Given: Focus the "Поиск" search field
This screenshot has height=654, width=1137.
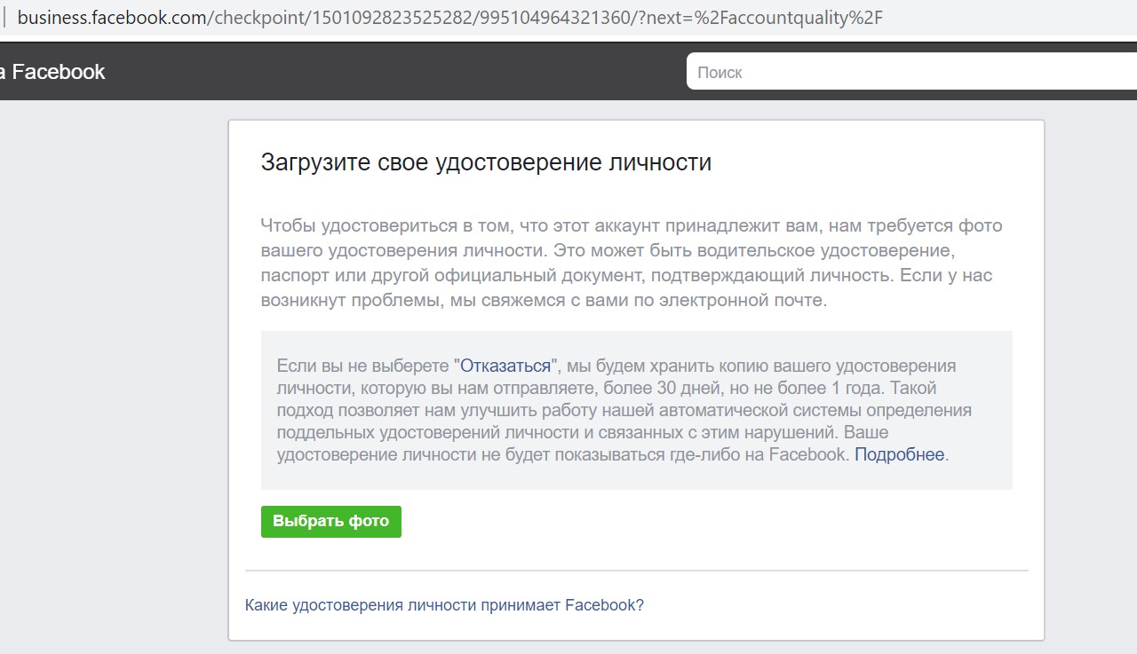Looking at the screenshot, I should [x=911, y=72].
